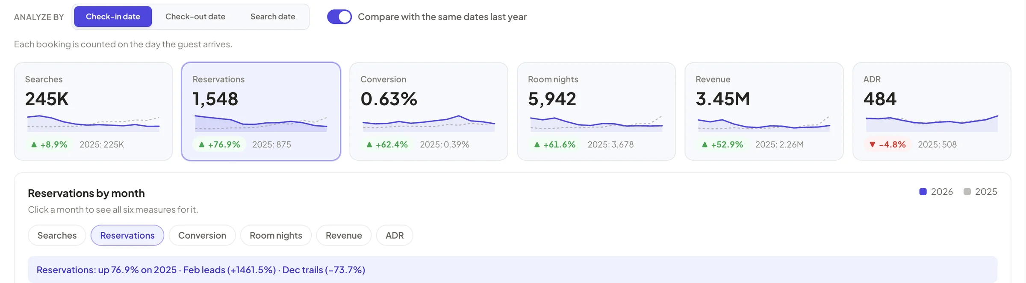1026x283 pixels.
Task: Click the ADR sparkline chart
Action: tap(932, 123)
